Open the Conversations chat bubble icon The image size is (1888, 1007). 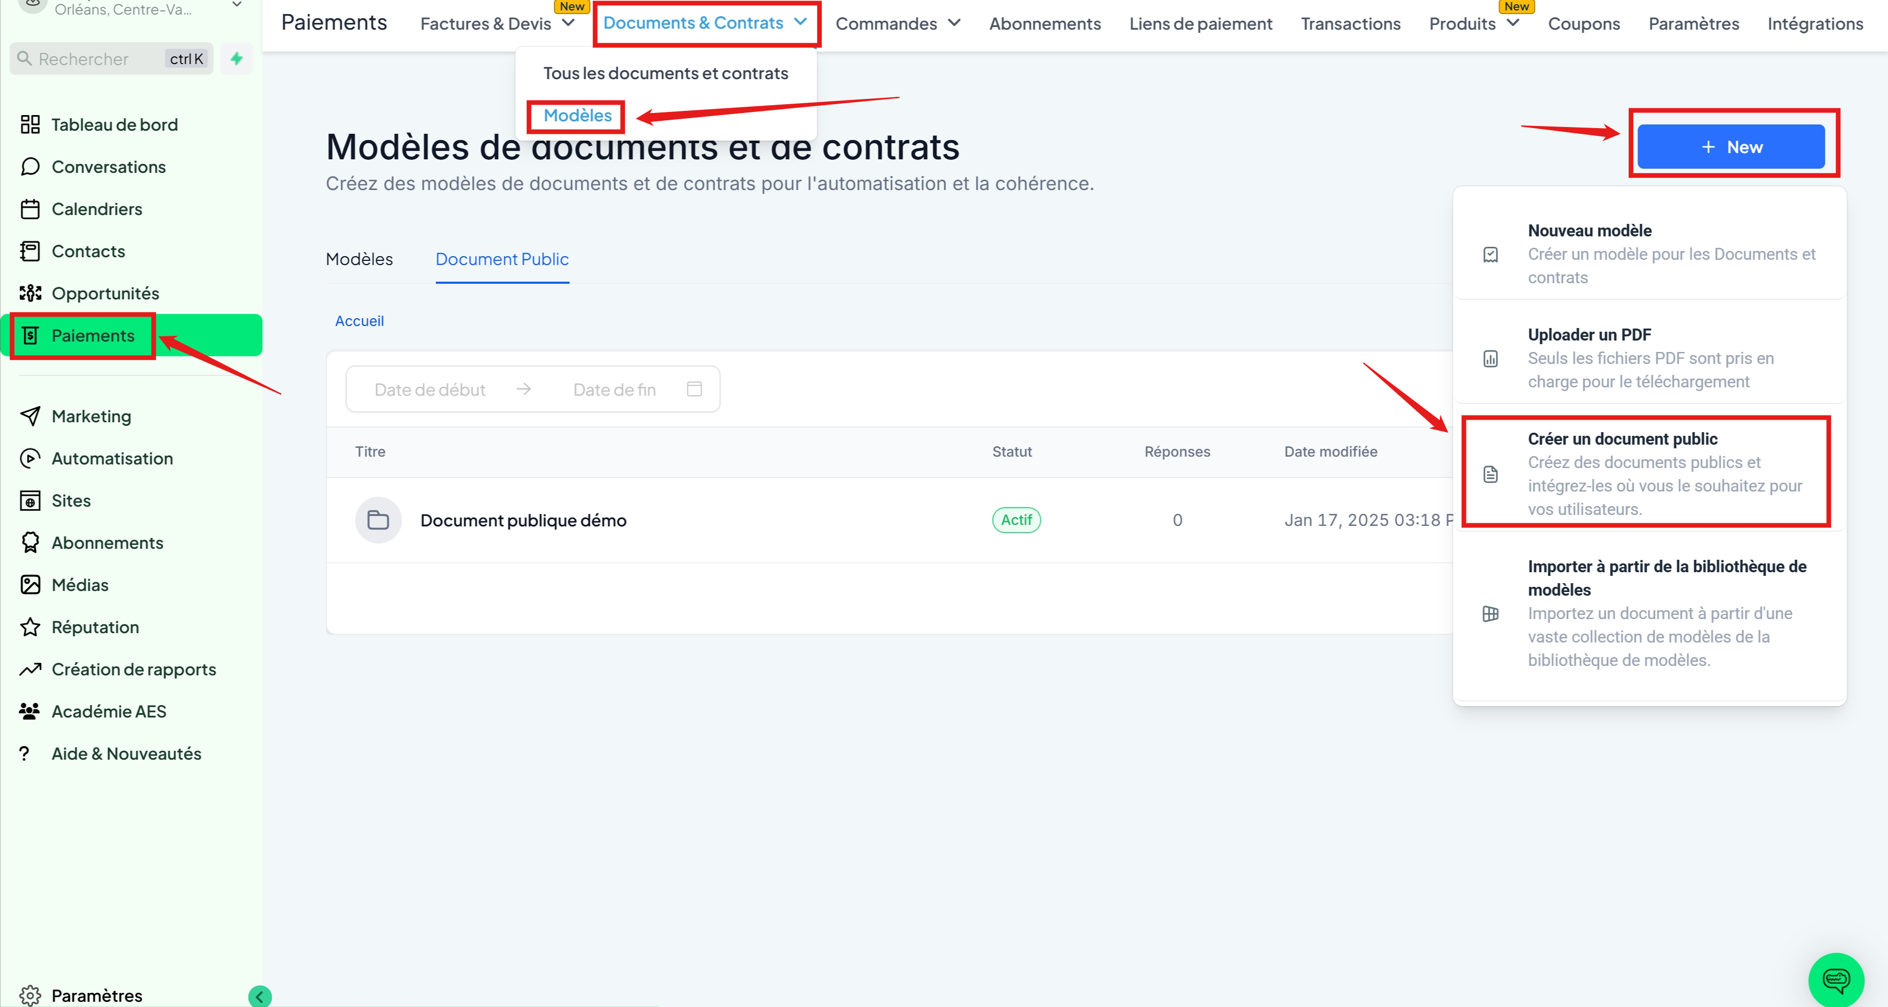pos(30,167)
